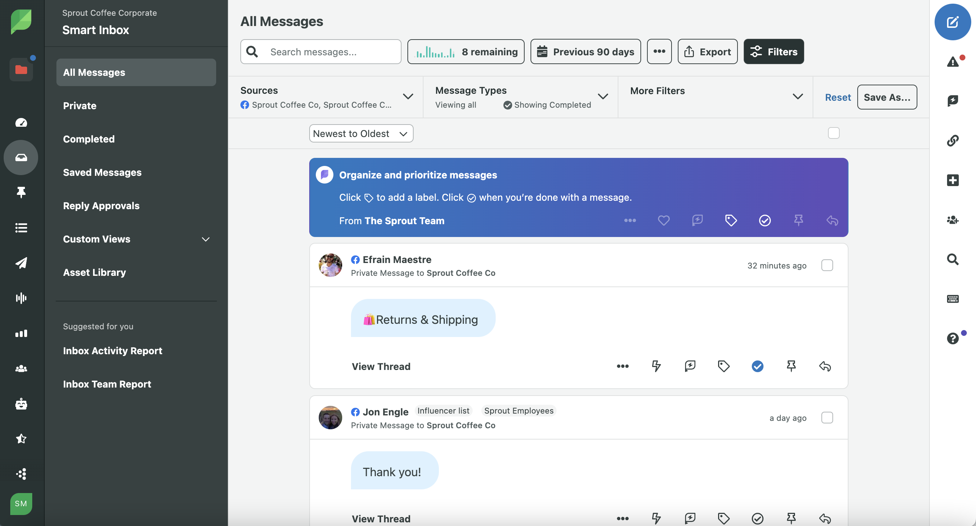
Task: Check the select-all messages checkbox
Action: point(833,133)
